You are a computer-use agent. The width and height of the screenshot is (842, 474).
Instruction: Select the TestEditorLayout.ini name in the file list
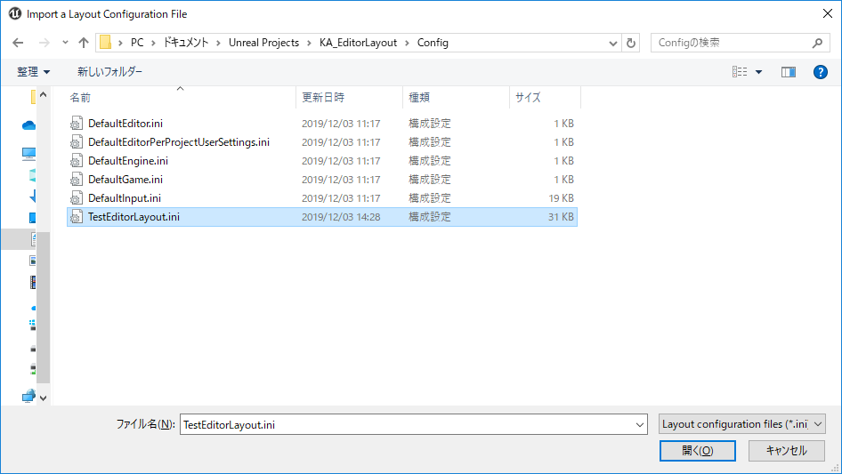(134, 217)
